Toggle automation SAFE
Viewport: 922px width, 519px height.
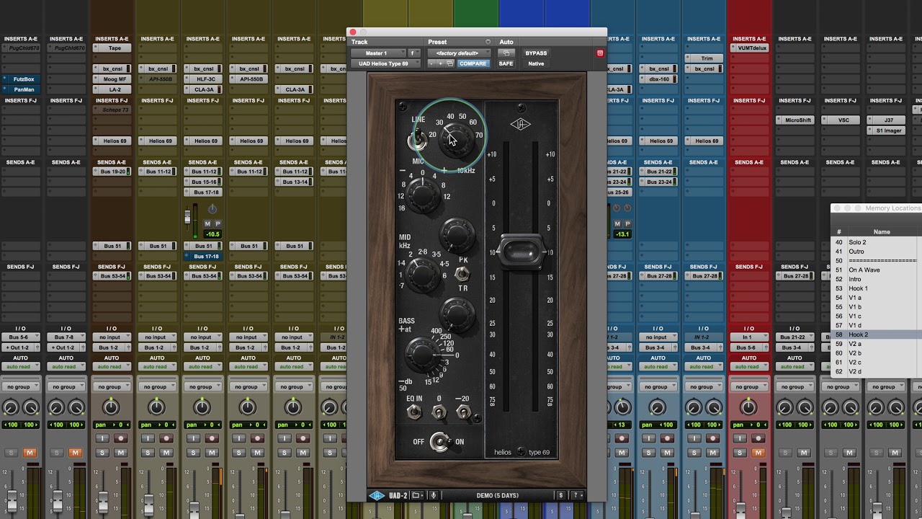coord(506,63)
